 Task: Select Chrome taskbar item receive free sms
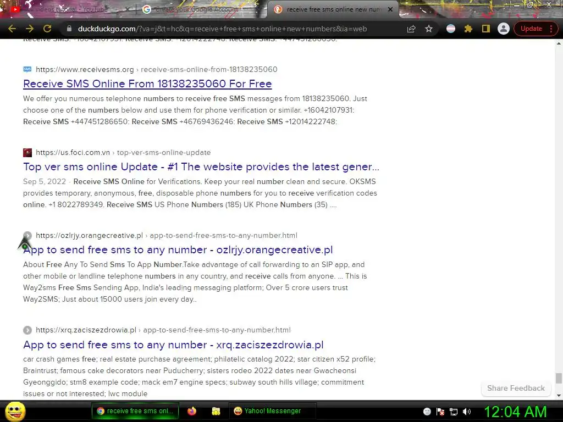(136, 411)
